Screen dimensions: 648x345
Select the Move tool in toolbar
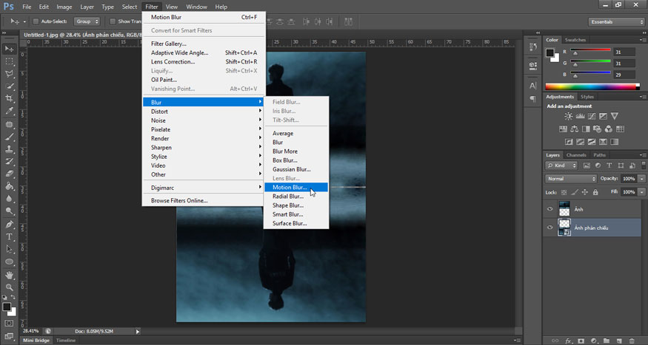tap(9, 49)
